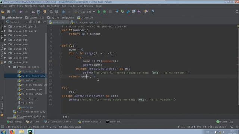The width and height of the screenshot is (239, 134).
Task: Open Settings via the wrench toolbar icon
Action: [x=146, y=12]
